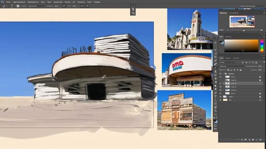Filter layers by pixel layer type icon
This screenshot has width=266, height=149.
243,62
